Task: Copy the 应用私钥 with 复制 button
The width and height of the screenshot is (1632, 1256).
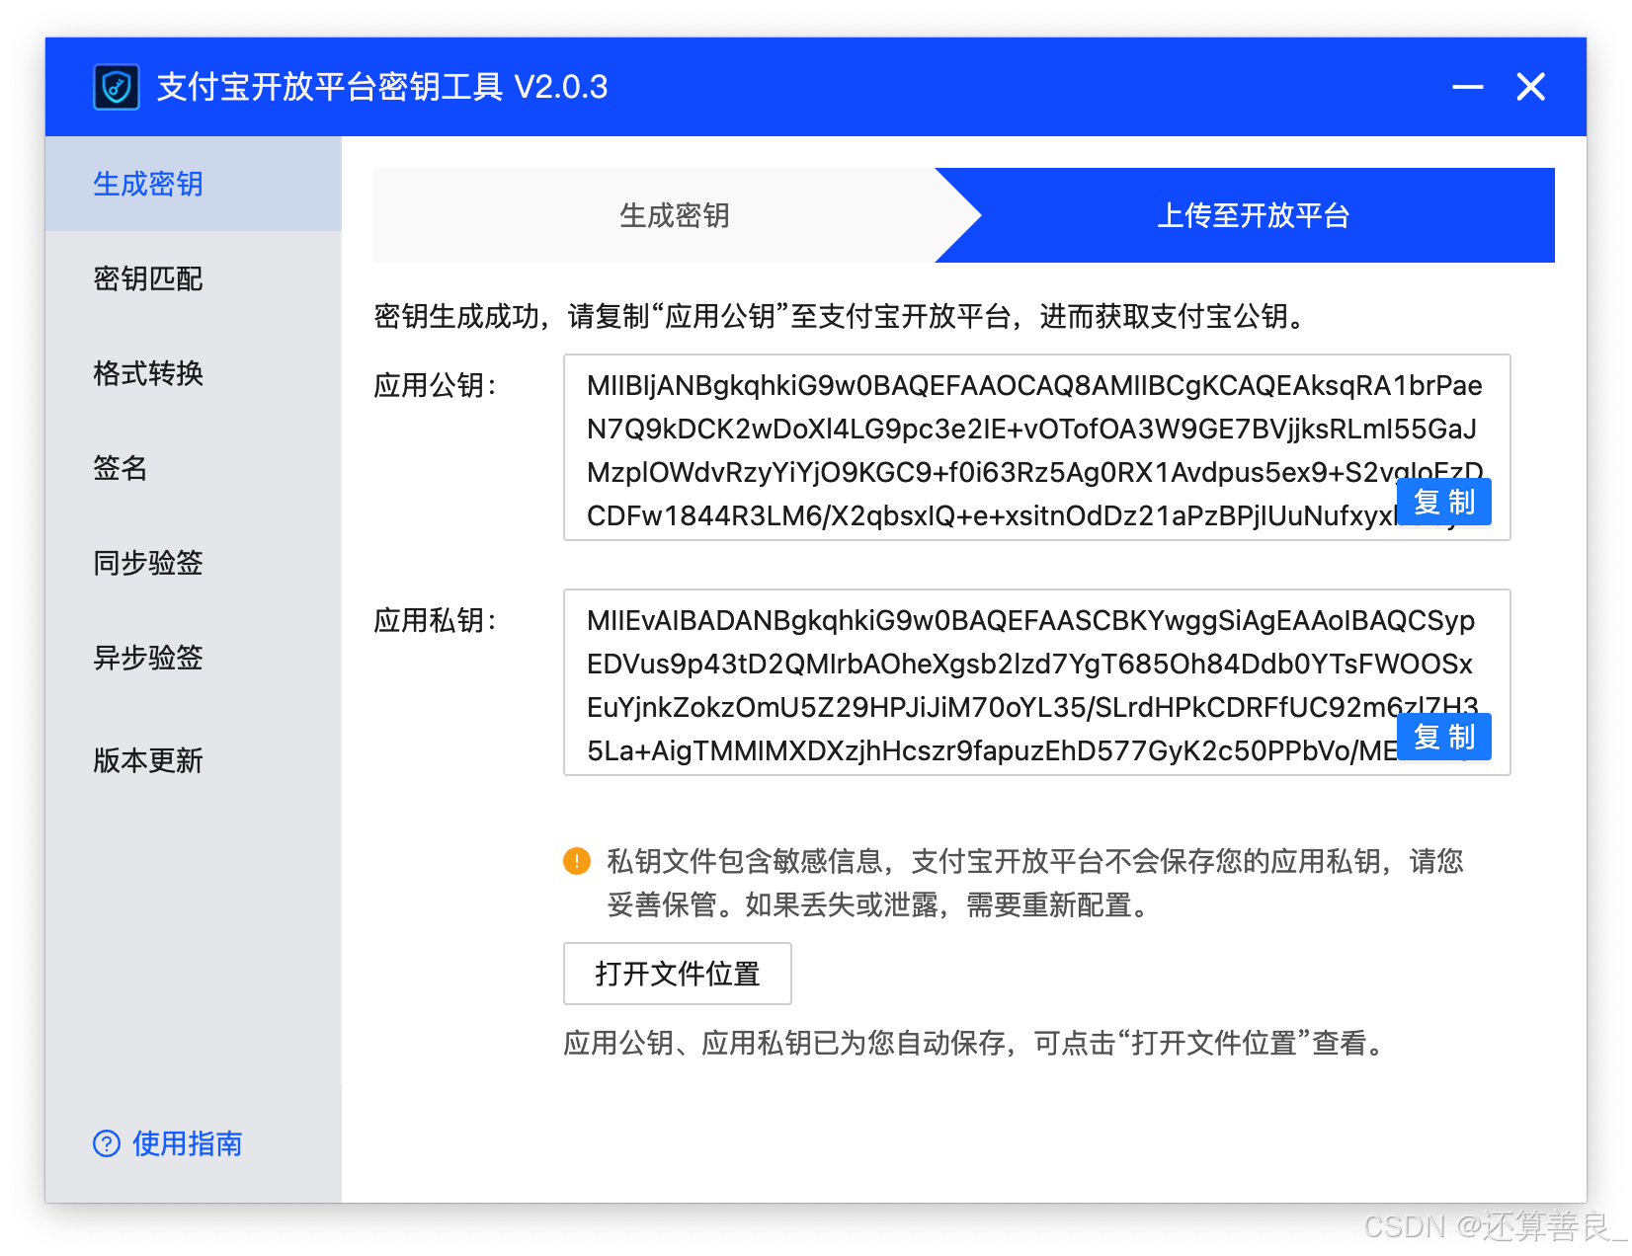Action: click(1443, 738)
